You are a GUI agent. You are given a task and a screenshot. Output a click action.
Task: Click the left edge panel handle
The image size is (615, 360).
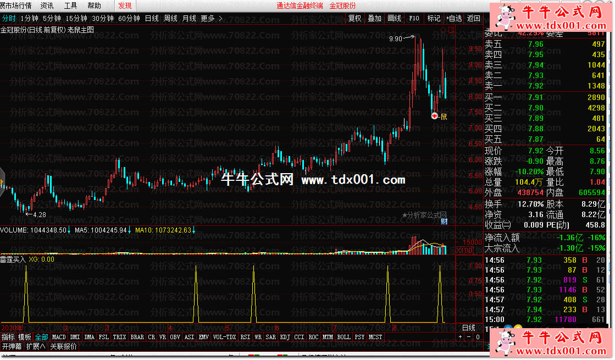2,181
